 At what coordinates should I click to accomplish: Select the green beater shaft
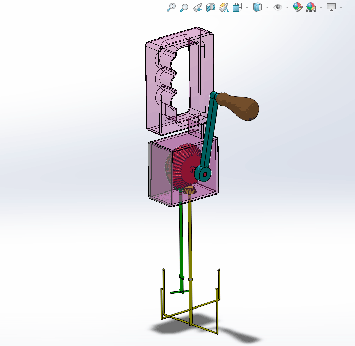pyautogui.click(x=181, y=238)
